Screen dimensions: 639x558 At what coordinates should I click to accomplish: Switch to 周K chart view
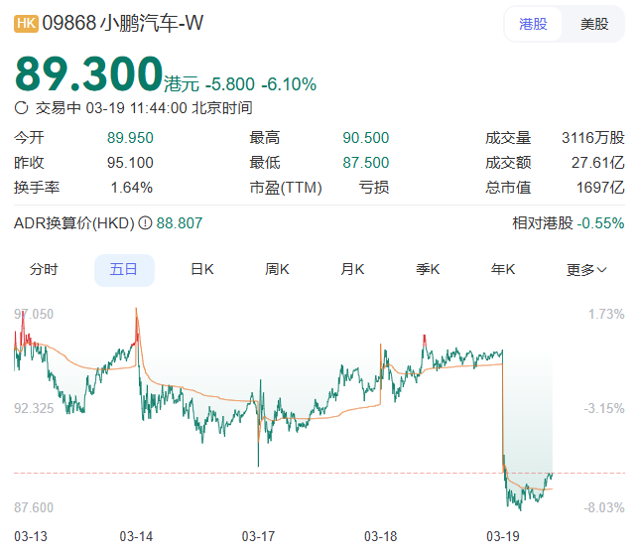[x=277, y=269]
